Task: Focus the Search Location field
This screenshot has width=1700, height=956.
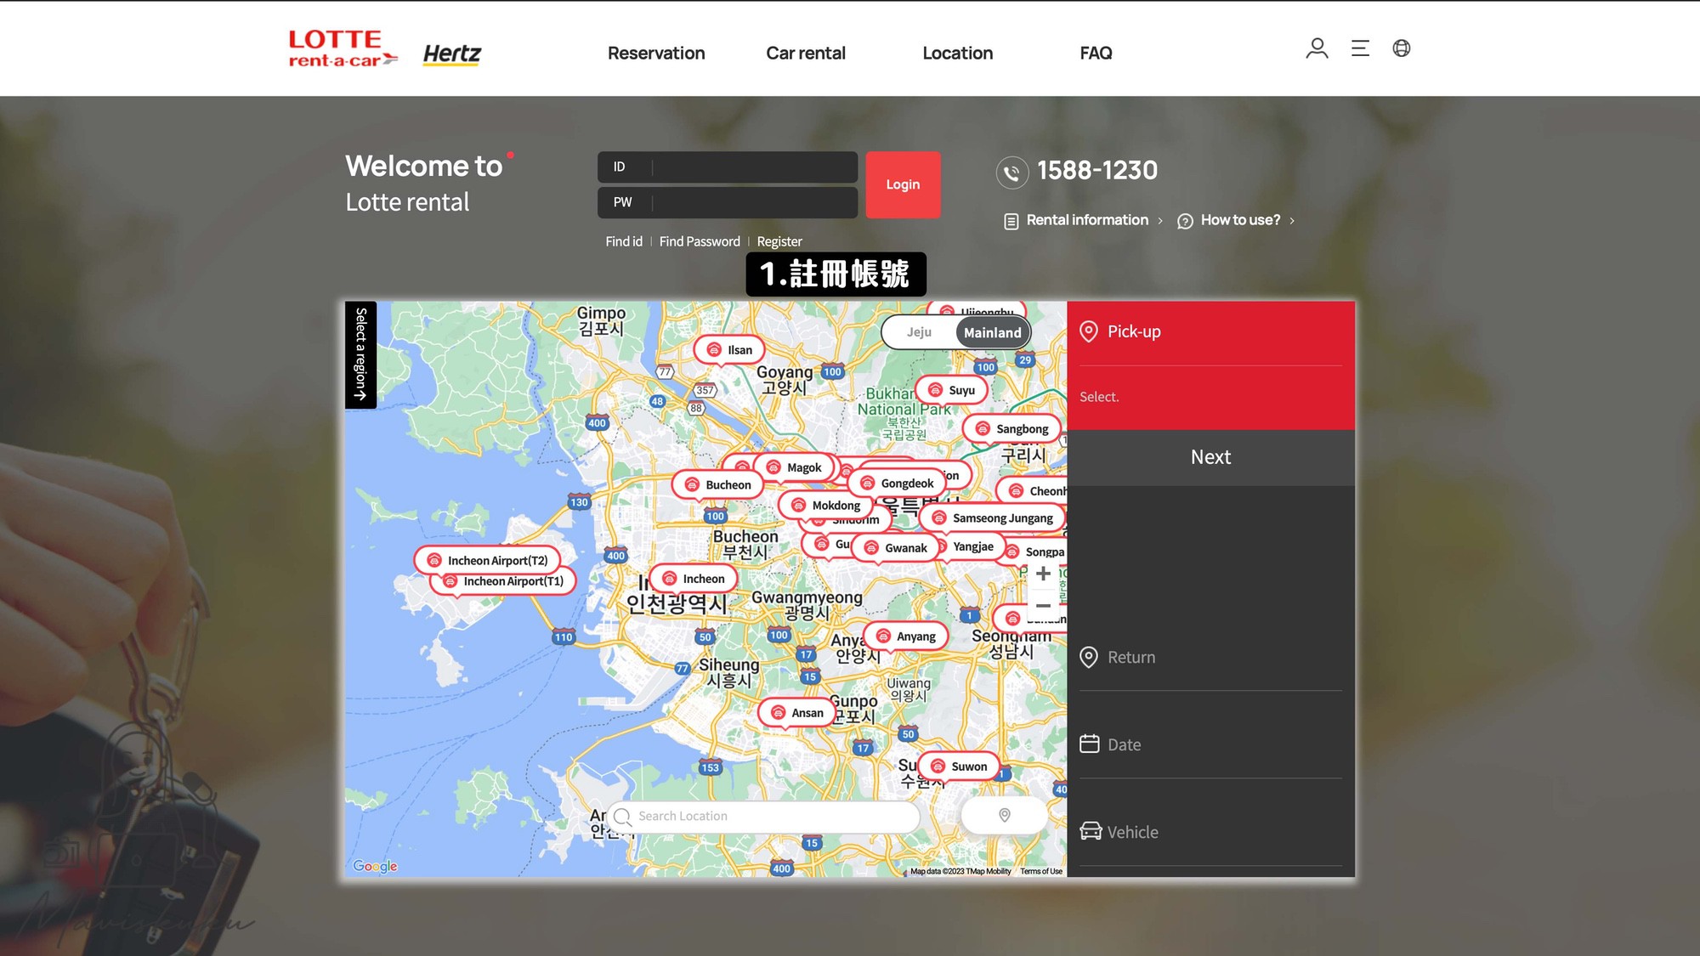Action: pyautogui.click(x=763, y=817)
